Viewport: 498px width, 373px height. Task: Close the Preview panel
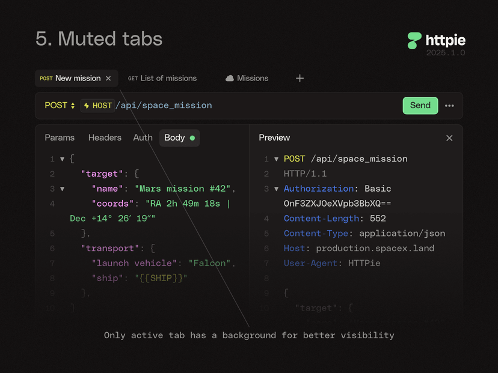pos(449,138)
